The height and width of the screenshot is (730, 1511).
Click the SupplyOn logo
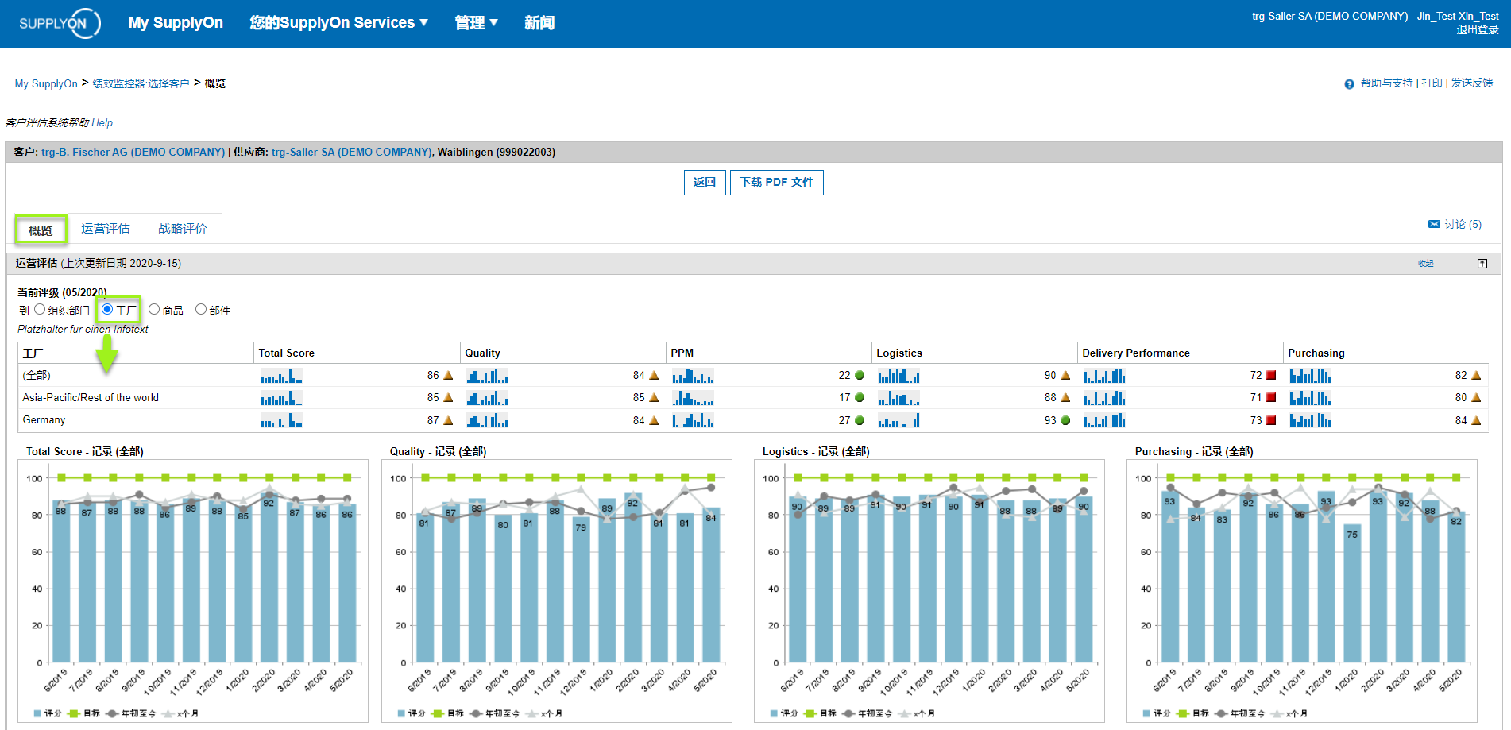(60, 23)
